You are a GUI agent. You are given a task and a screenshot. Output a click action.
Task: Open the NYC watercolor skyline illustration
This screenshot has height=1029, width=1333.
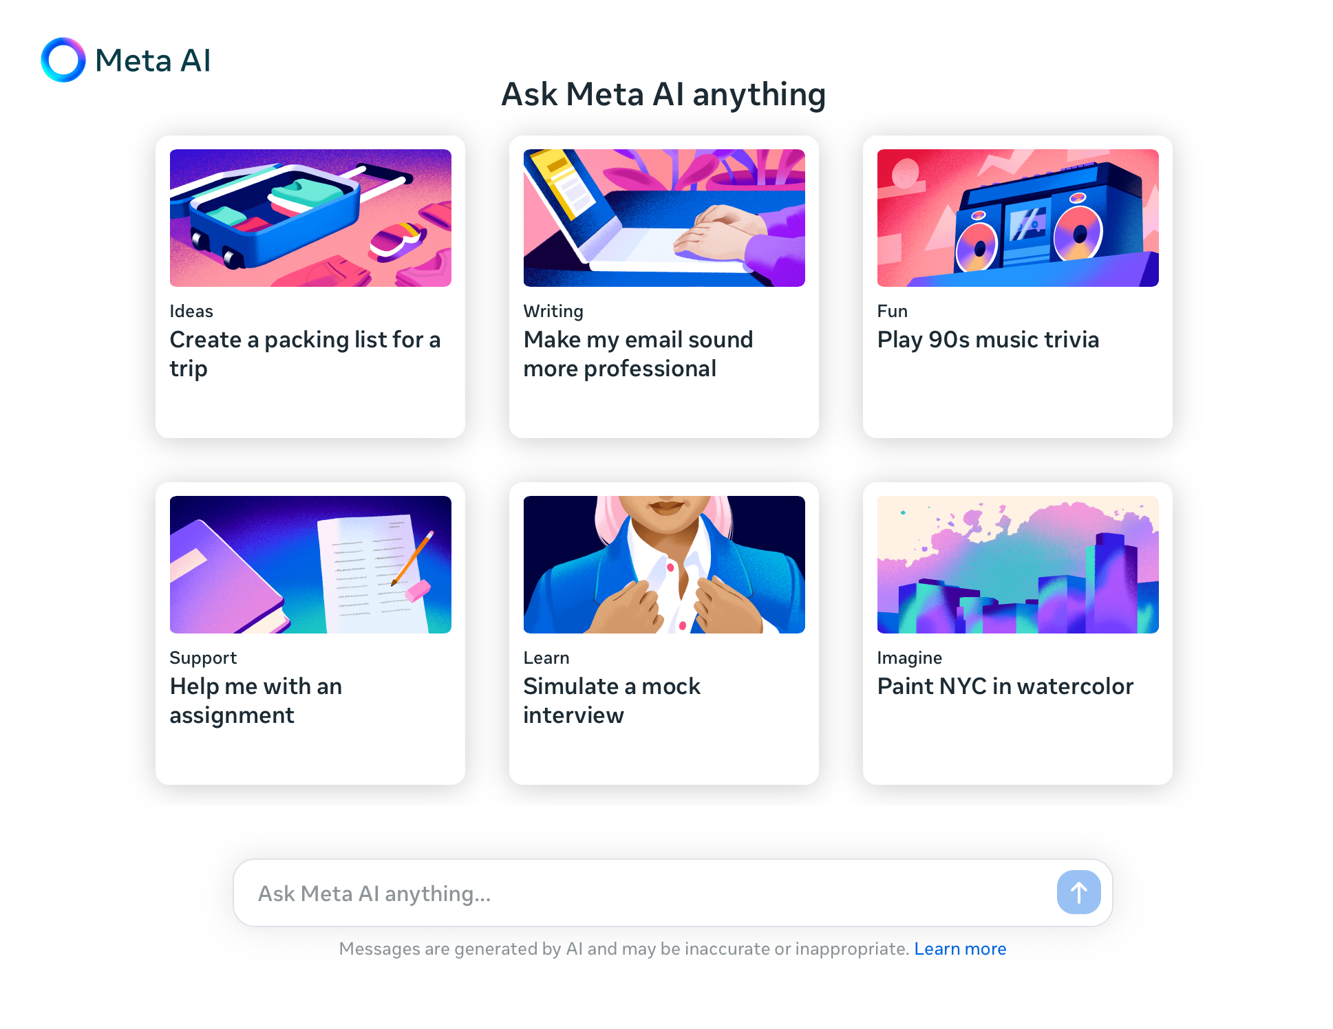1018,565
